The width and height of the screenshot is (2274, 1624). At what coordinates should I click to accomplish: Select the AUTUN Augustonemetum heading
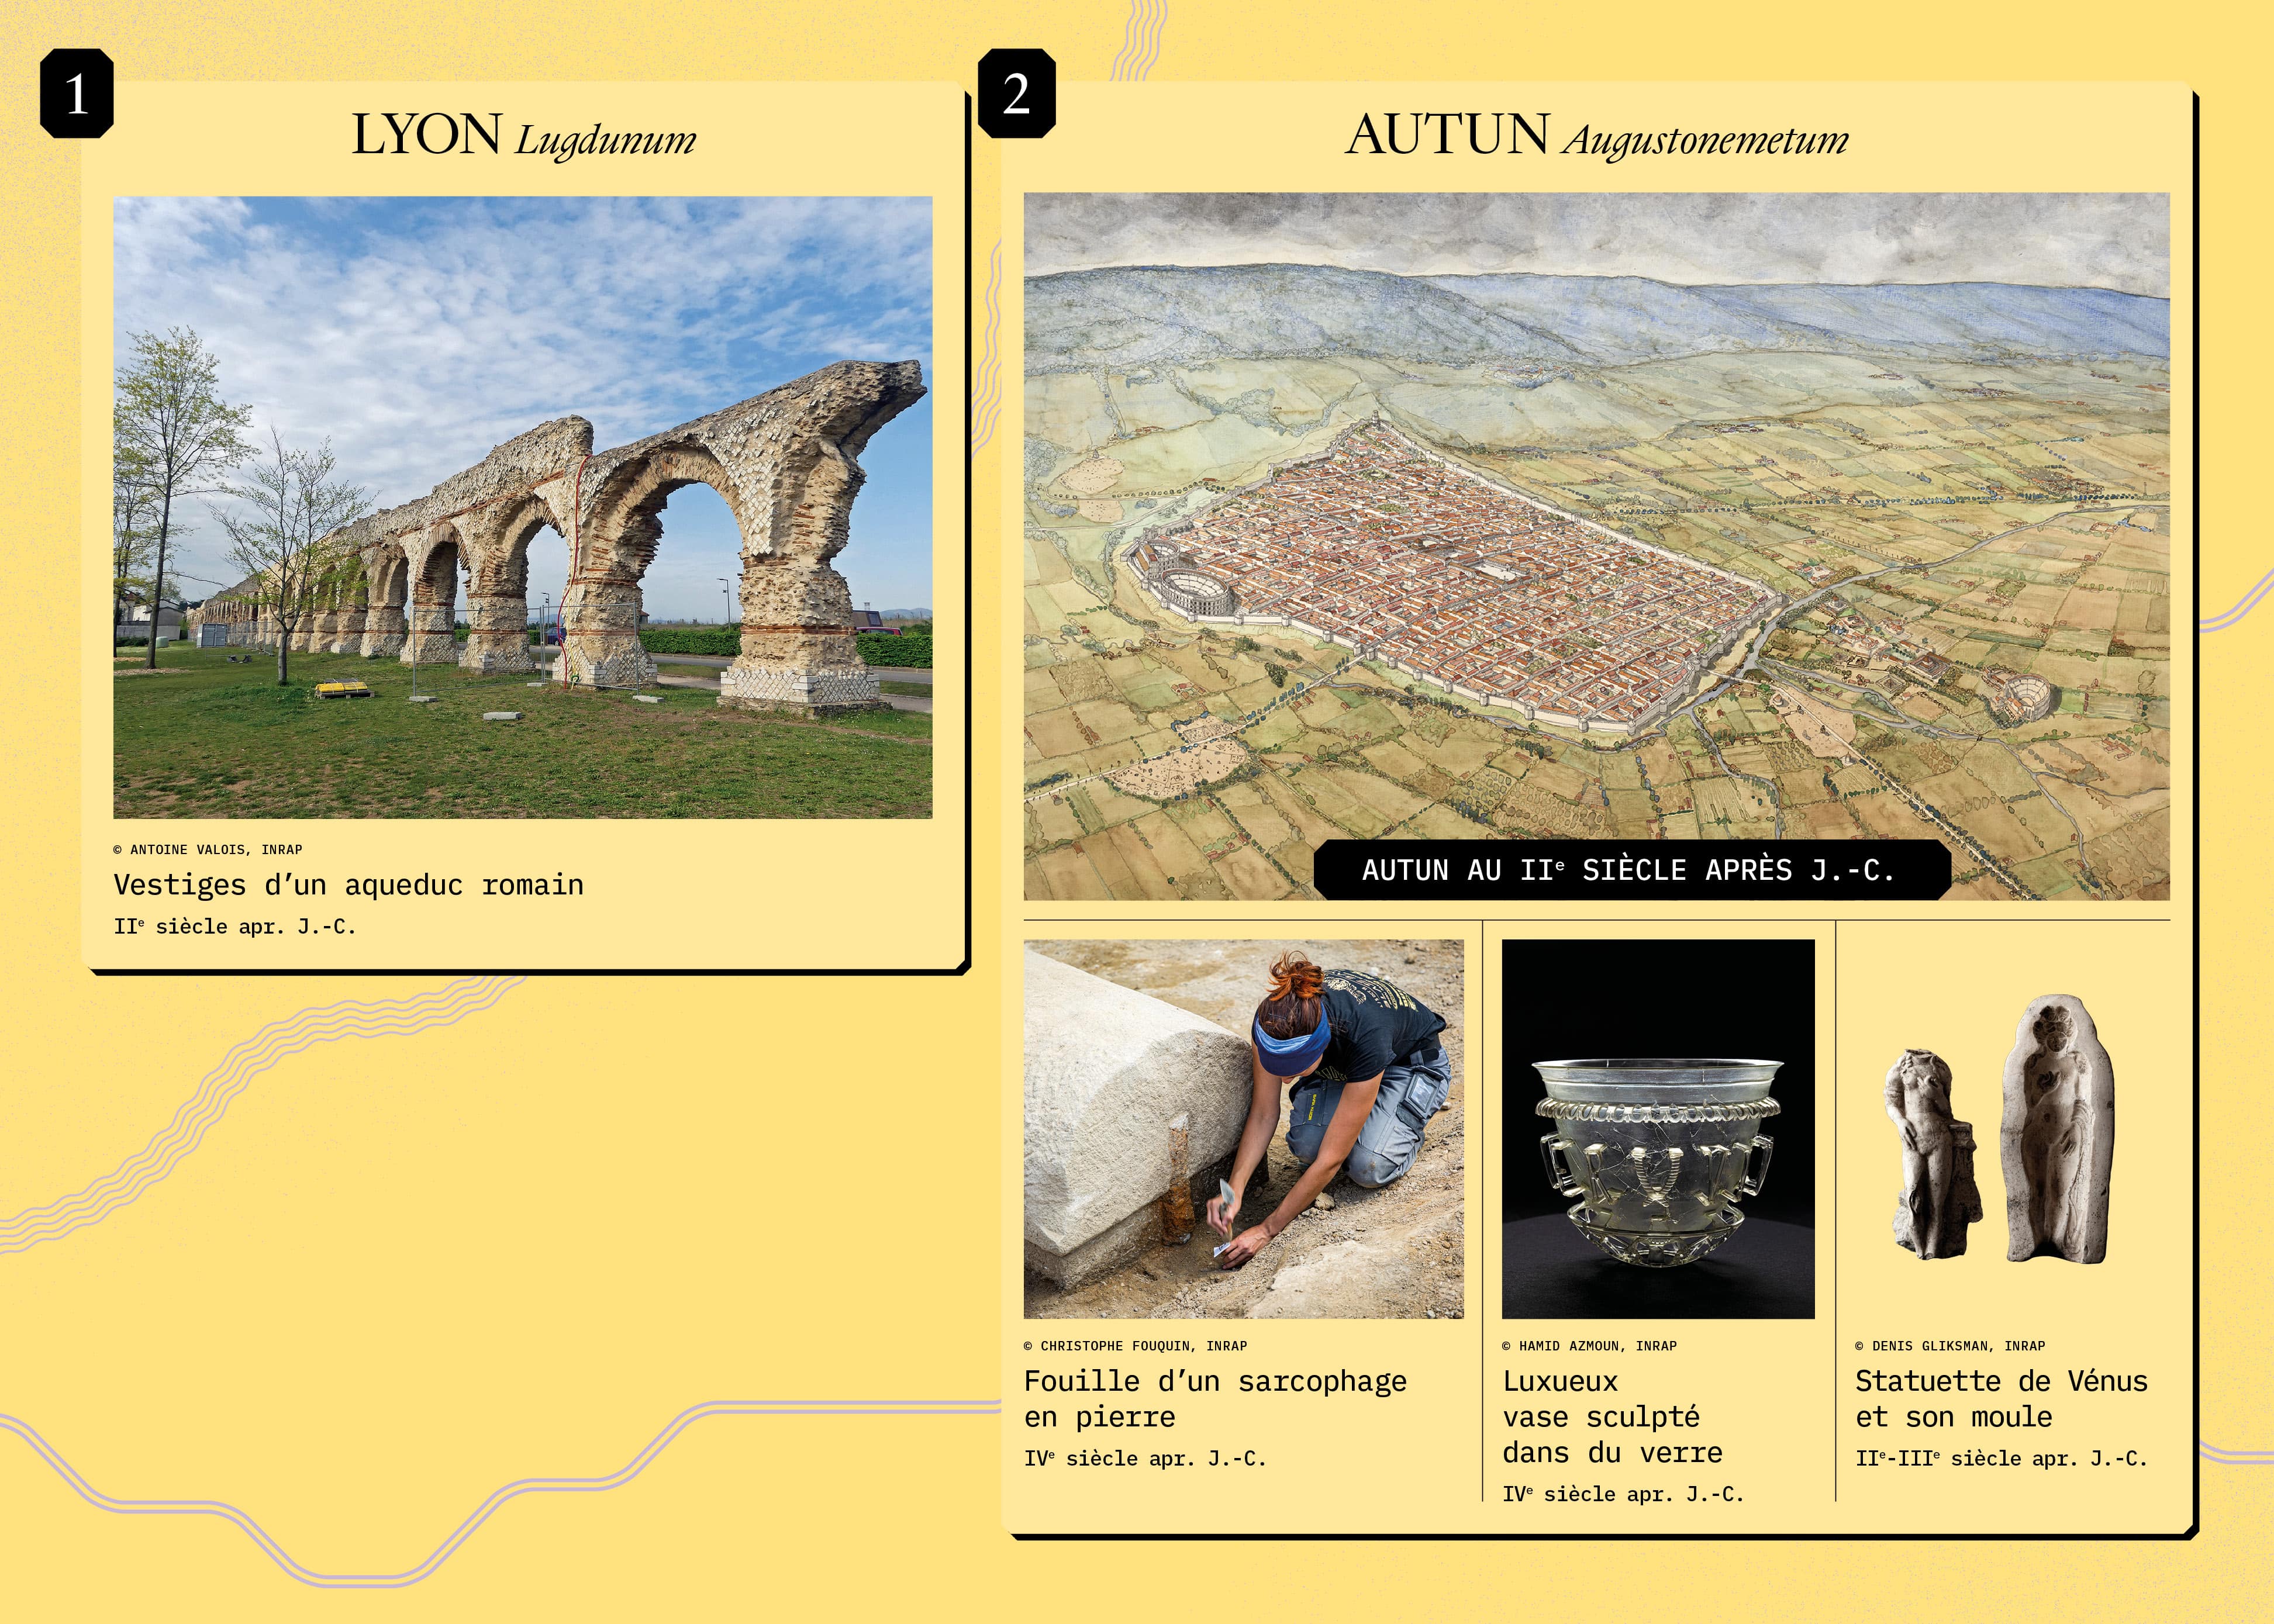[x=1597, y=136]
